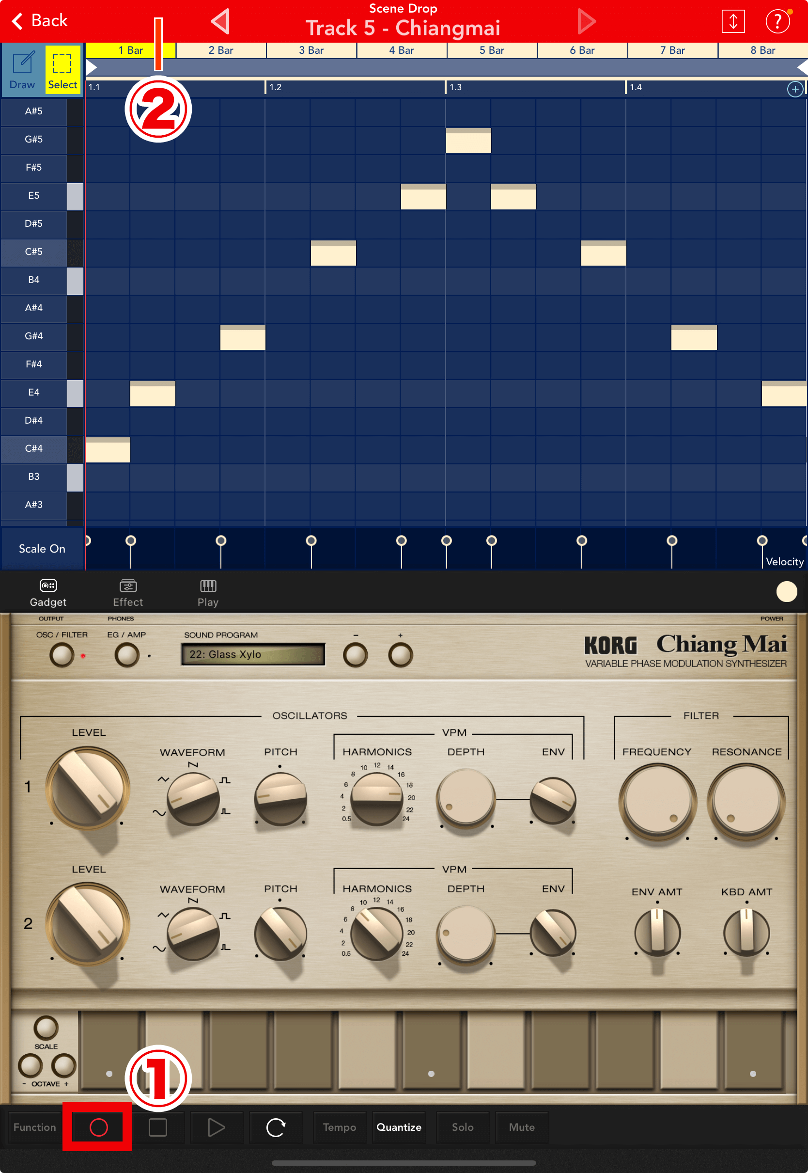The image size is (808, 1173).
Task: Adjust oscillator 1 LEVEL knob
Action: (88, 788)
